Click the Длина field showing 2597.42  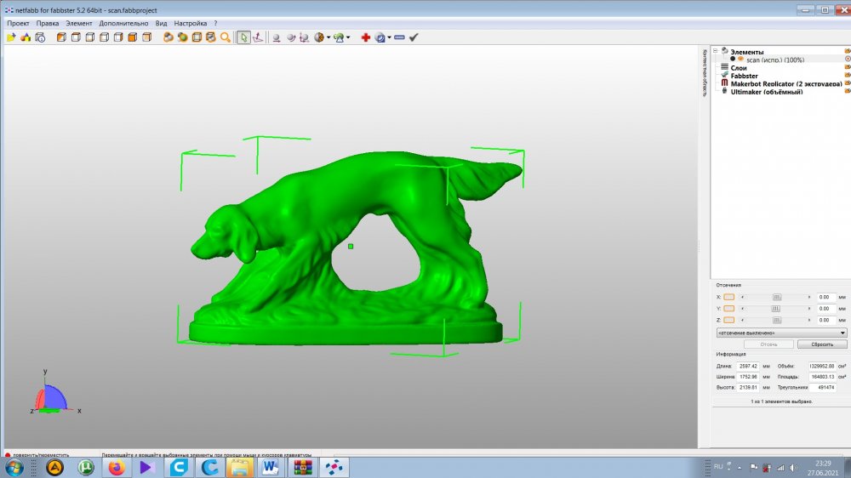pyautogui.click(x=748, y=367)
